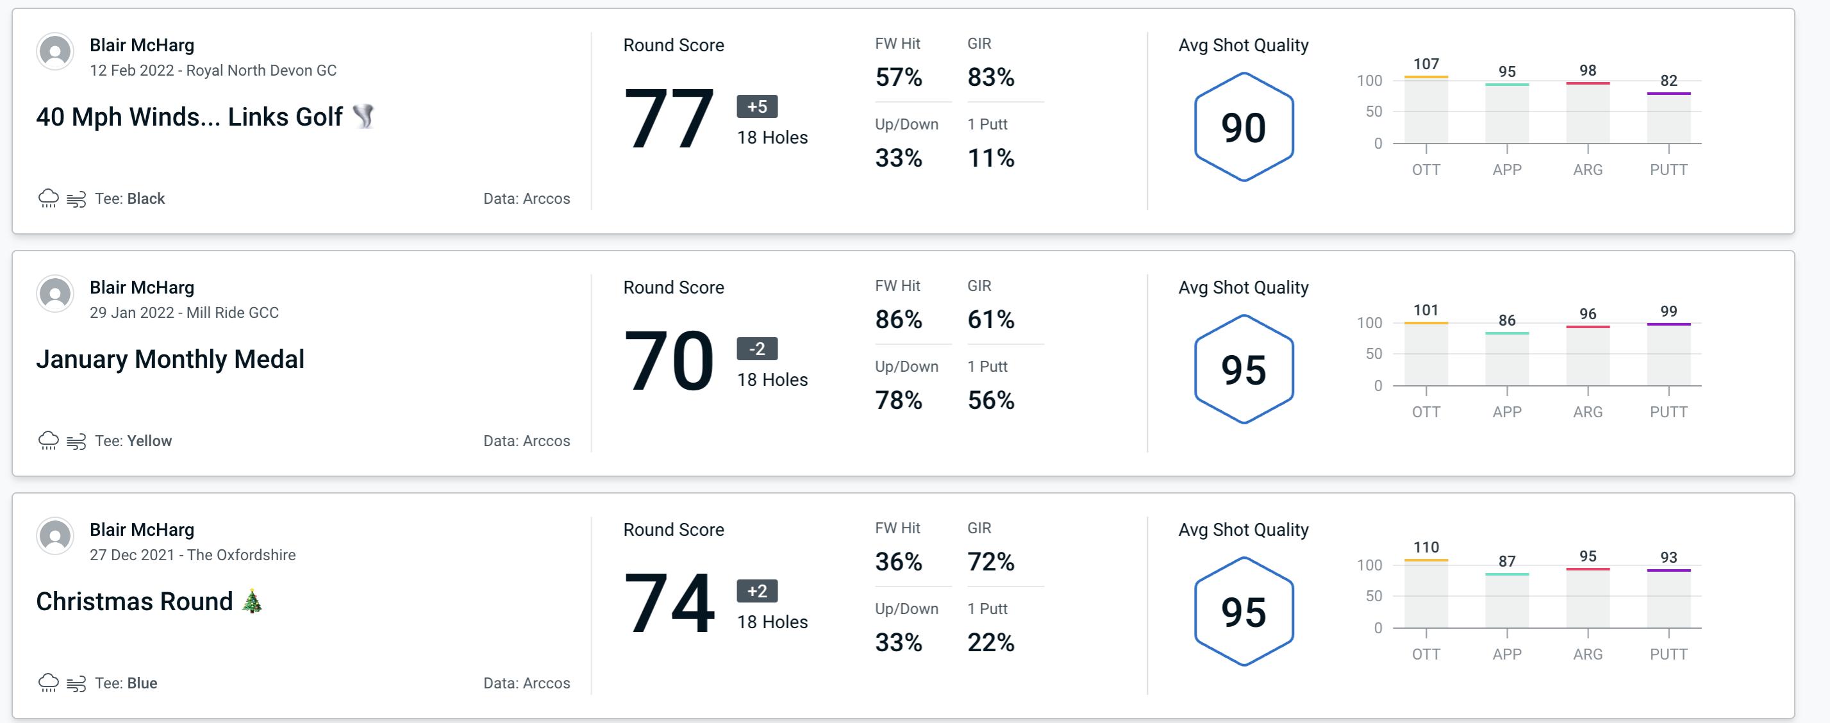Screen dimensions: 1830x723
Task: Click the Blair McHarg profile avatar icon (round 3)
Action: coord(56,535)
